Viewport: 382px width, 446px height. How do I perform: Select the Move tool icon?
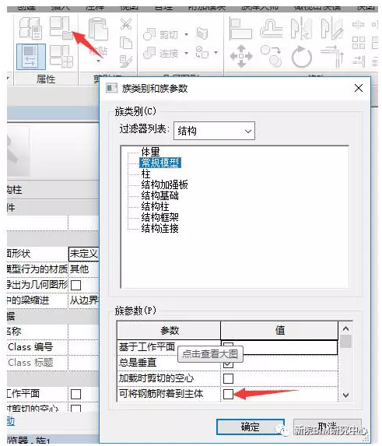tap(241, 56)
